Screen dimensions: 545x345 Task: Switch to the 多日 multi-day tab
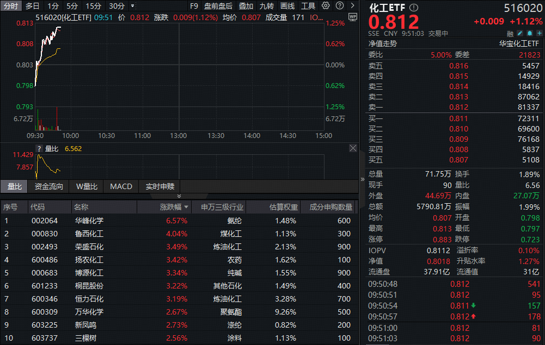point(30,5)
